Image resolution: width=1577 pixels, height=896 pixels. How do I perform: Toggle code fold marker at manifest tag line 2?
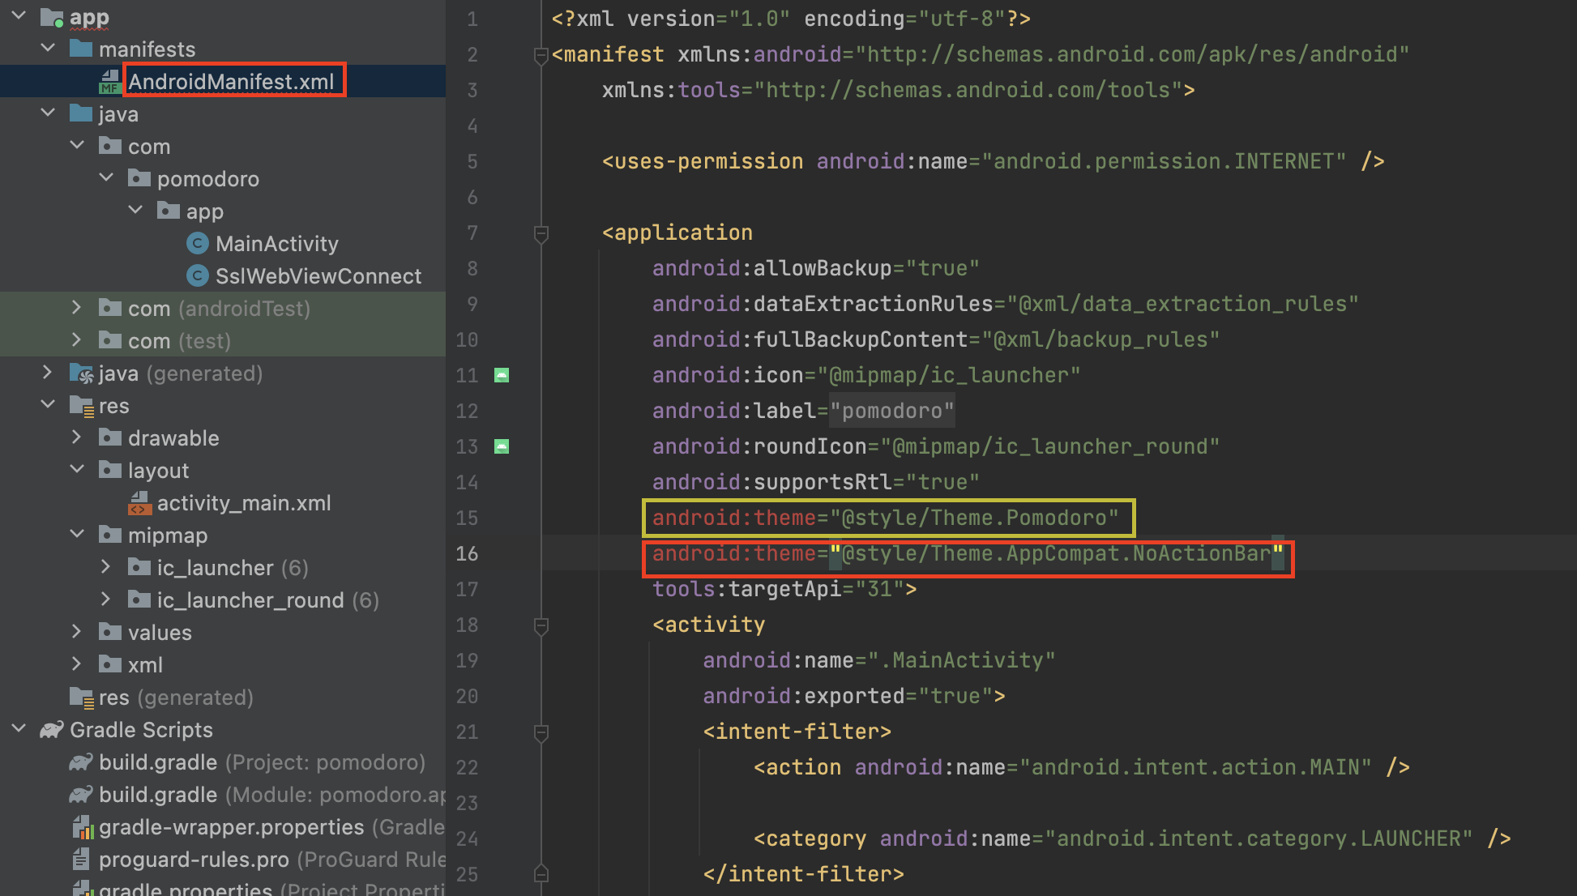541,55
